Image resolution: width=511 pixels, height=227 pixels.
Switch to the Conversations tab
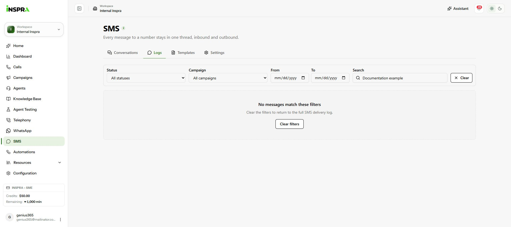(x=123, y=53)
